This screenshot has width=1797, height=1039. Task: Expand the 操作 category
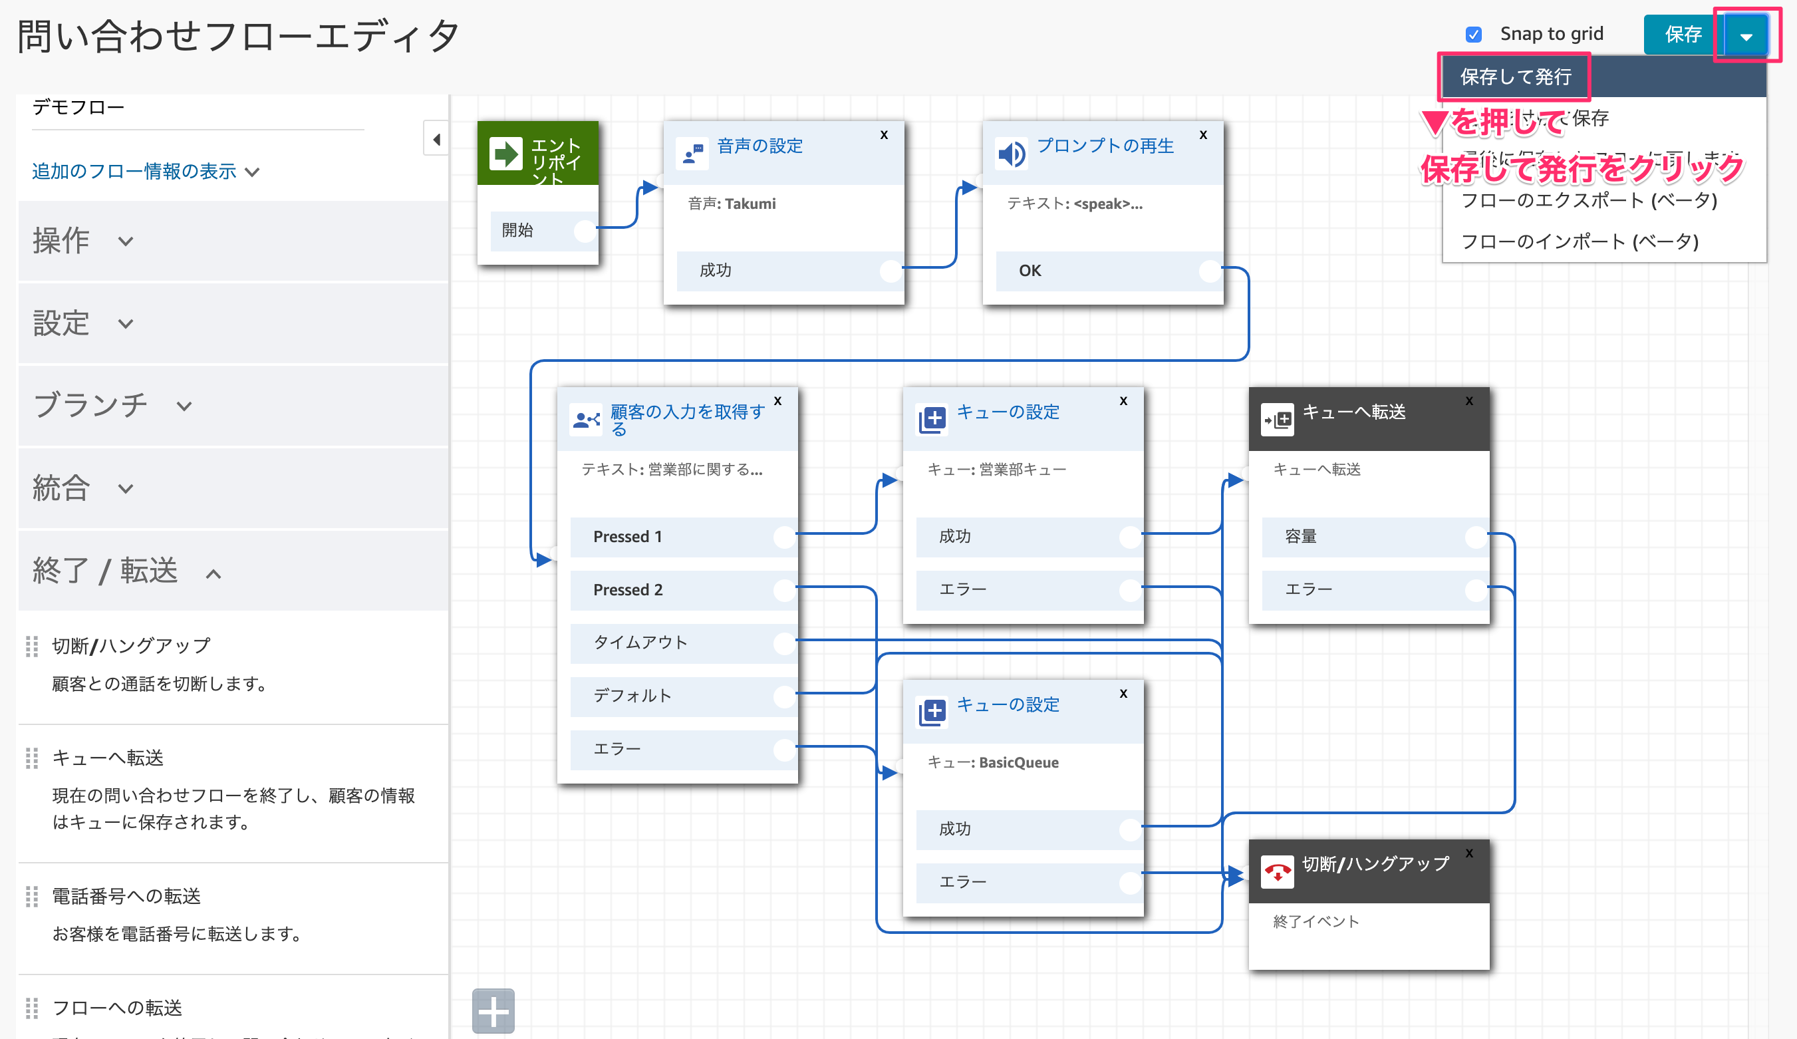233,240
